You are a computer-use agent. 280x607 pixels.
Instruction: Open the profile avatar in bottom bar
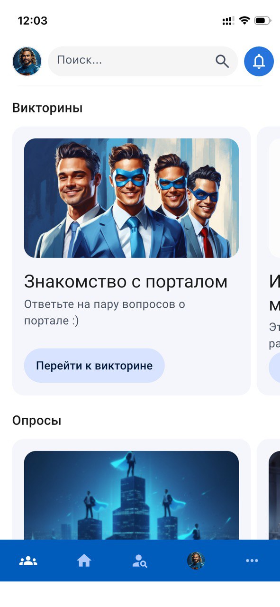196,561
